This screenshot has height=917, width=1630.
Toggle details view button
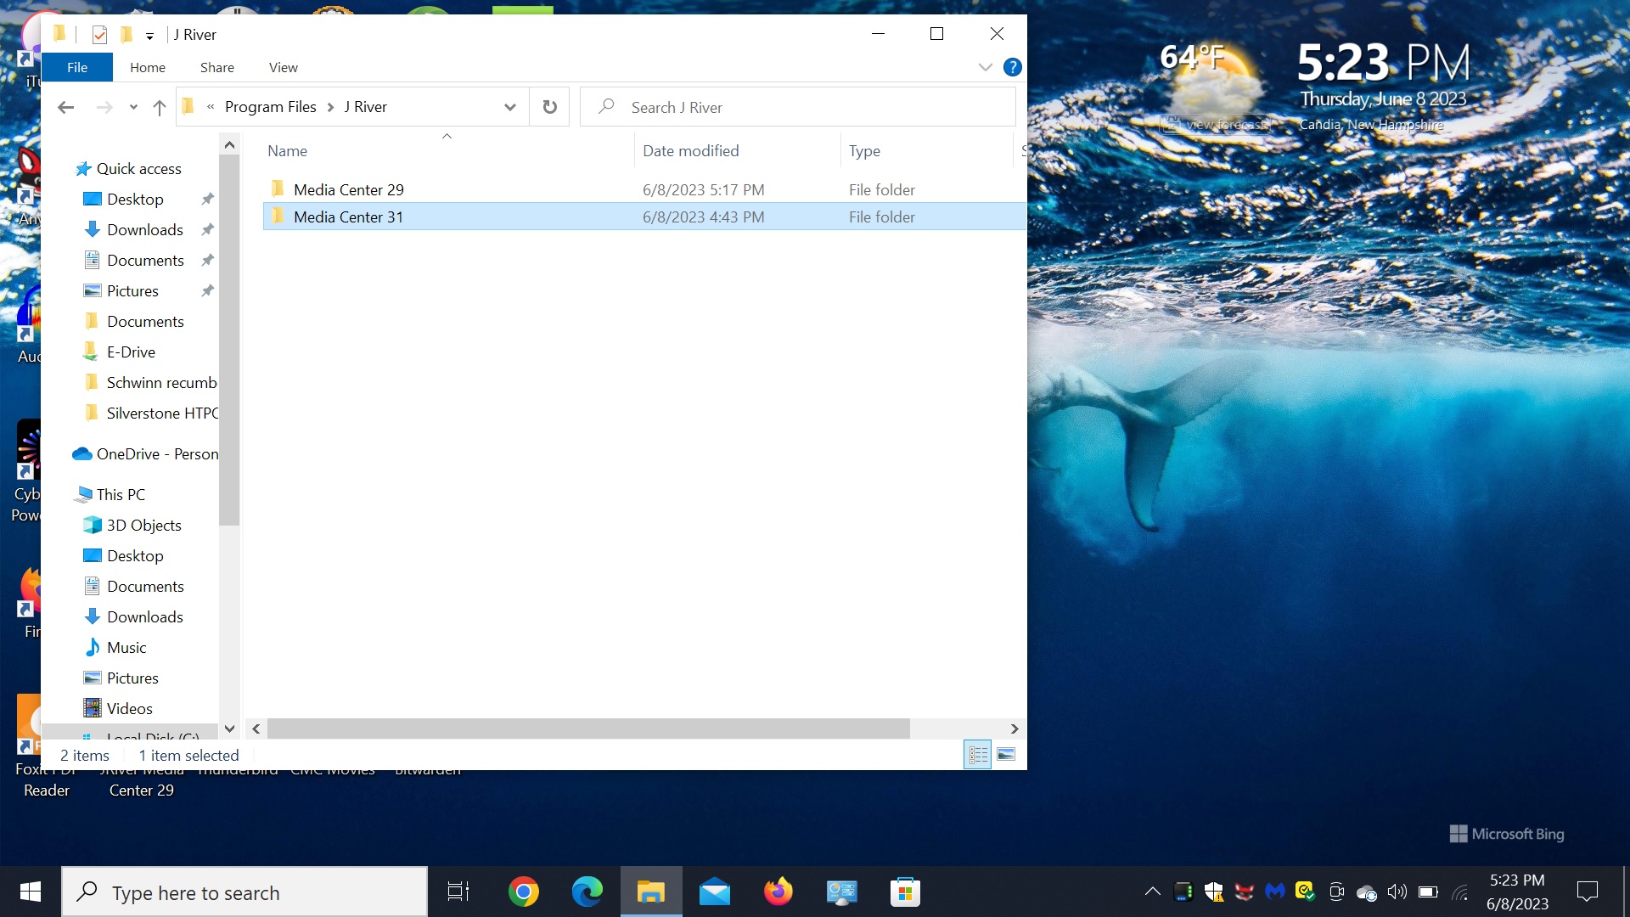[977, 753]
